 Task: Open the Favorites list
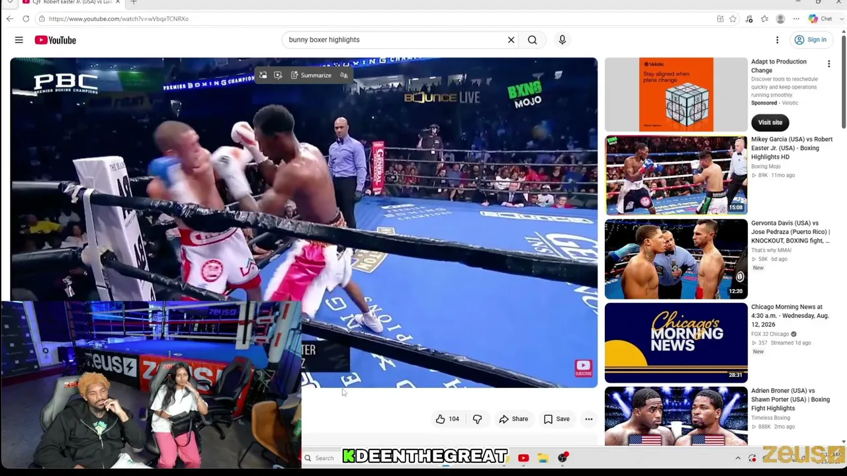point(764,19)
